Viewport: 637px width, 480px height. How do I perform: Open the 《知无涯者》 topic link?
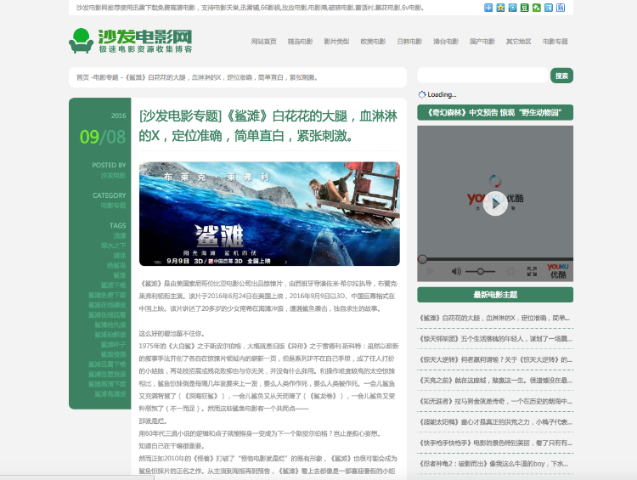[x=495, y=401]
